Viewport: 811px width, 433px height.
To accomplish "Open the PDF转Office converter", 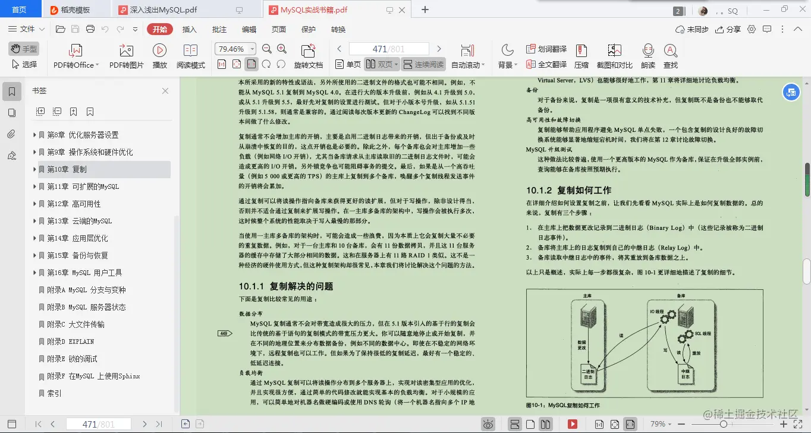I will [76, 56].
